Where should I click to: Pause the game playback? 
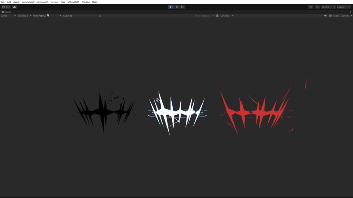[177, 7]
